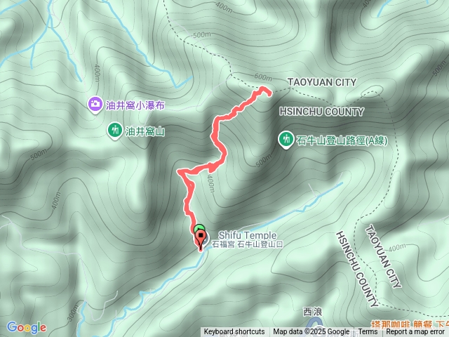Click the 石福宮 石牛山登山口 label

[x=248, y=244]
